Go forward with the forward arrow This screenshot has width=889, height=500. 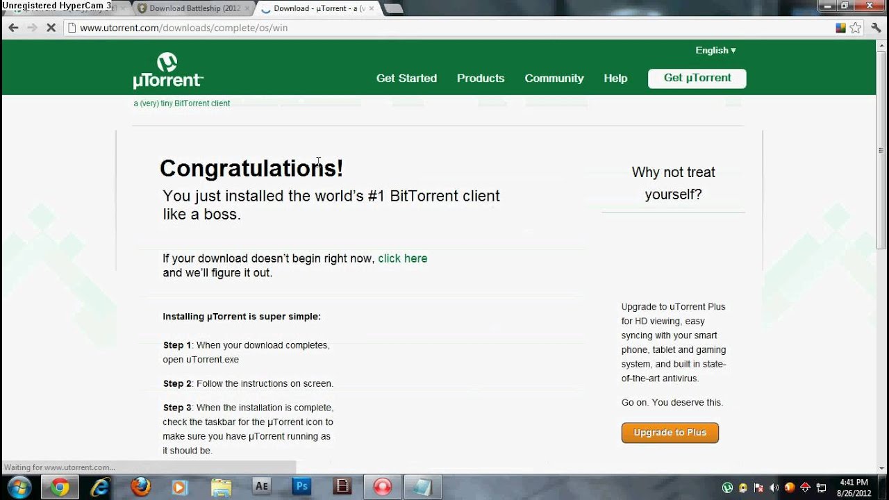32,28
